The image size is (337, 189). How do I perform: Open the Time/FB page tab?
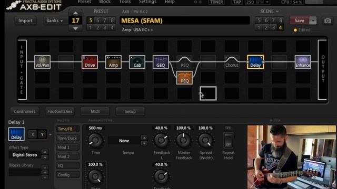pos(67,129)
